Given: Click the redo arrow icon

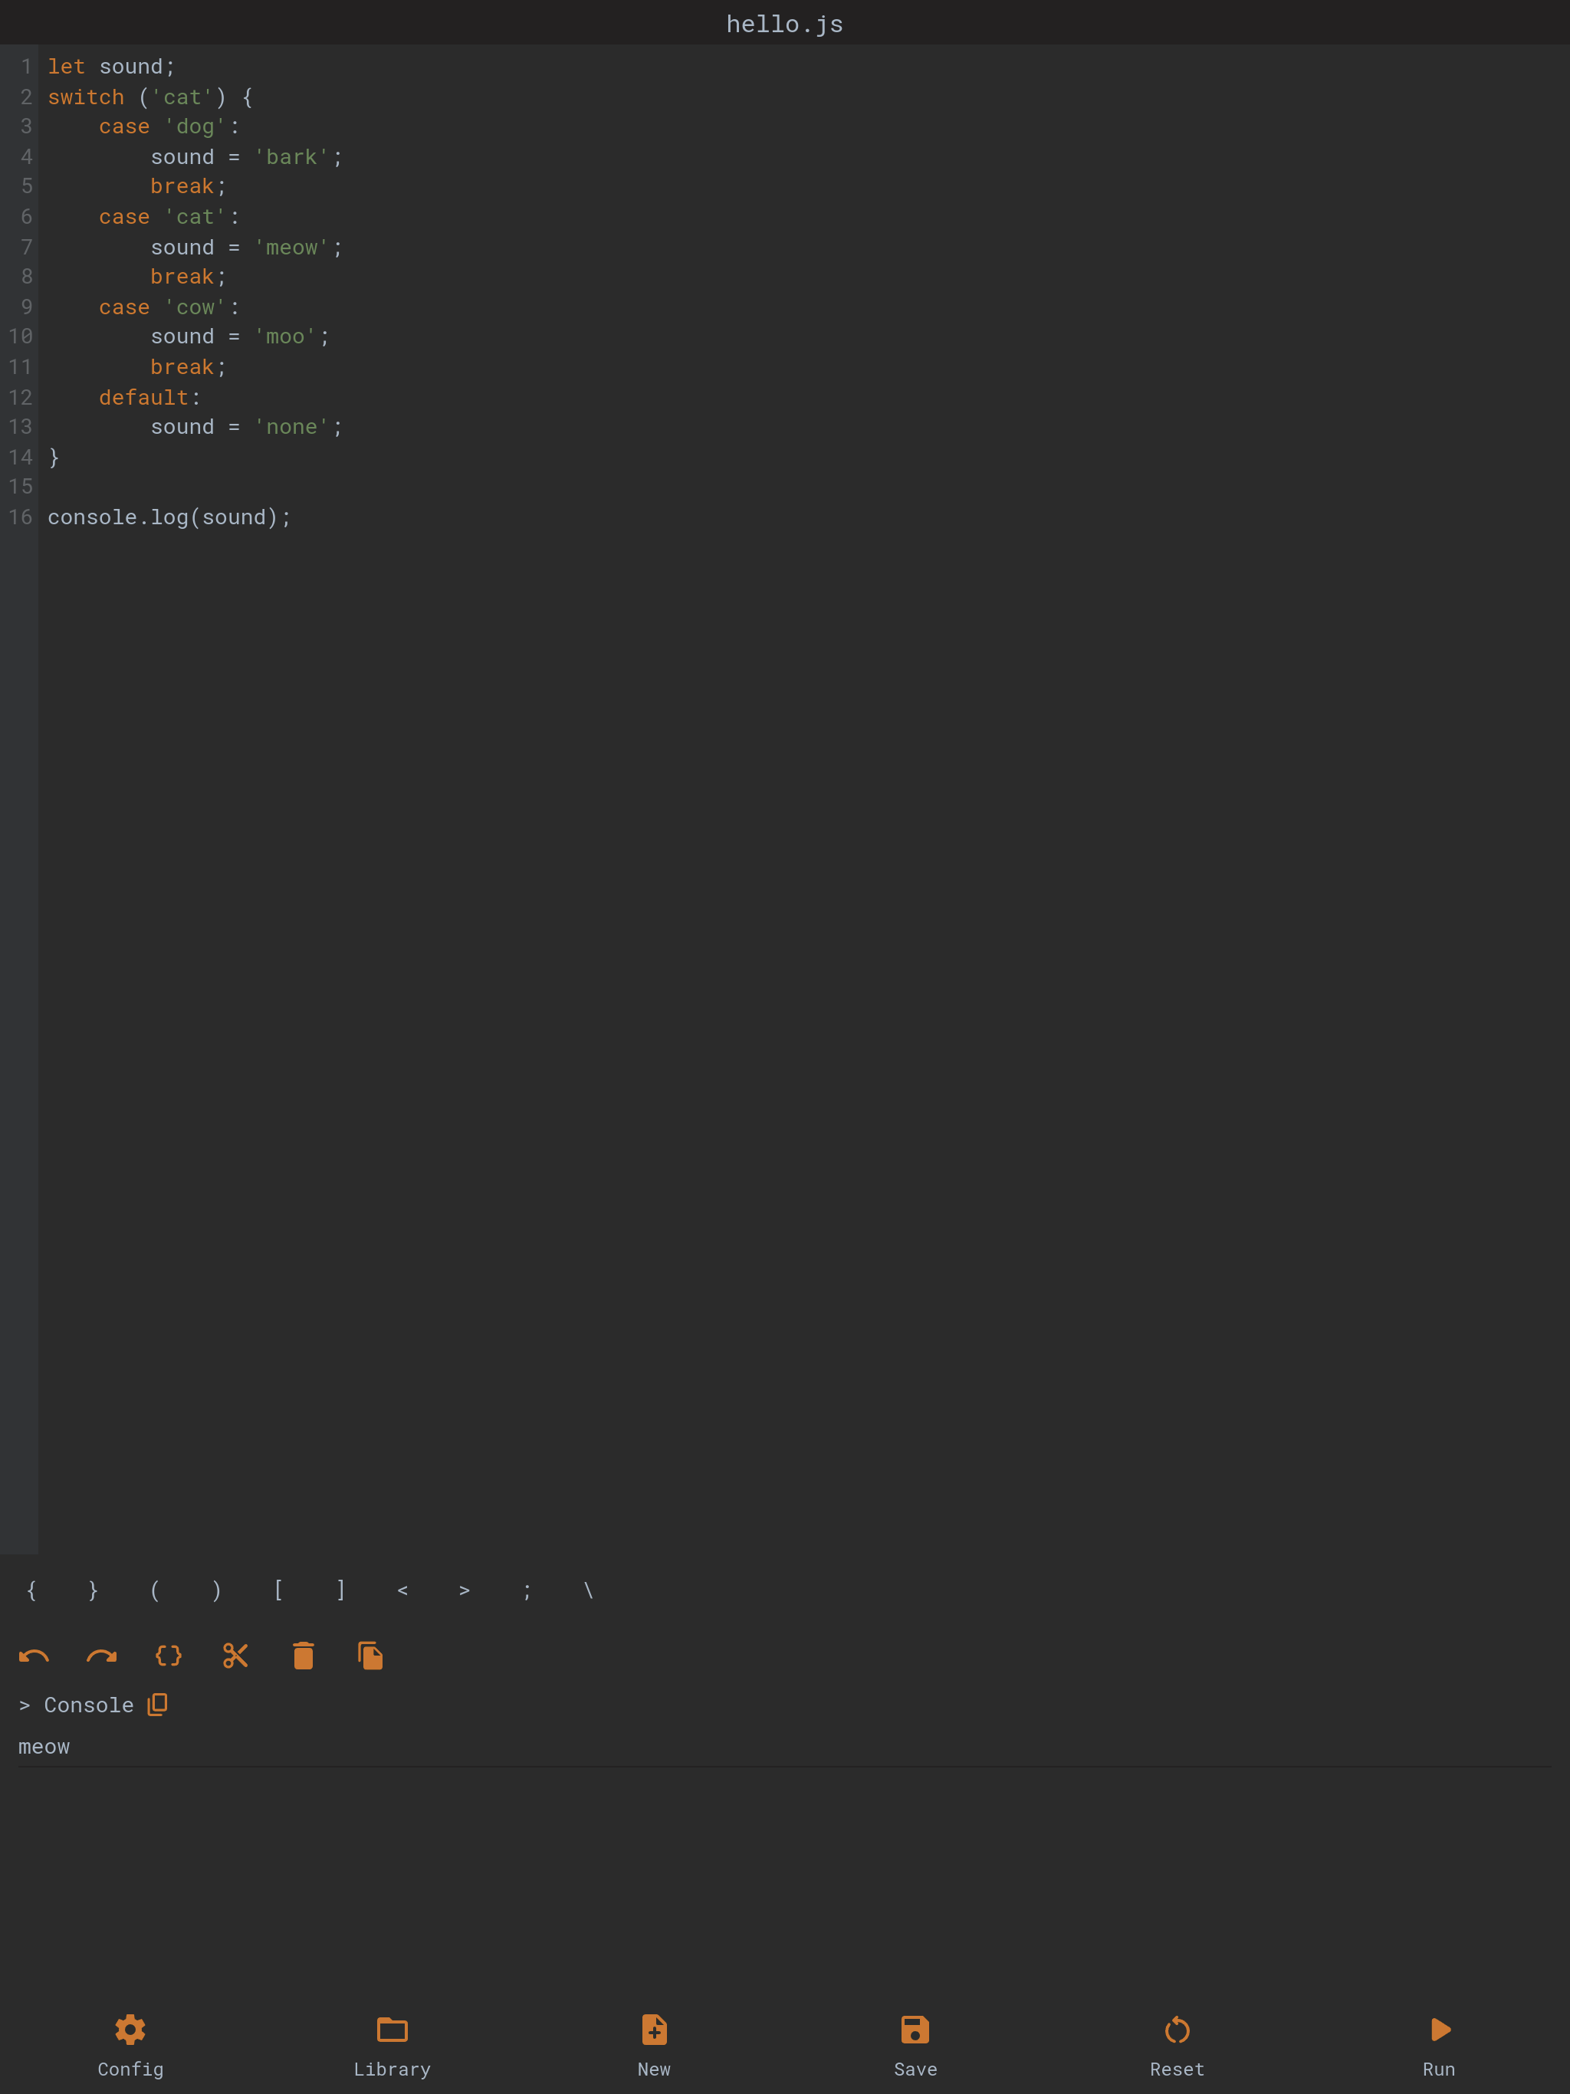Looking at the screenshot, I should tap(101, 1656).
